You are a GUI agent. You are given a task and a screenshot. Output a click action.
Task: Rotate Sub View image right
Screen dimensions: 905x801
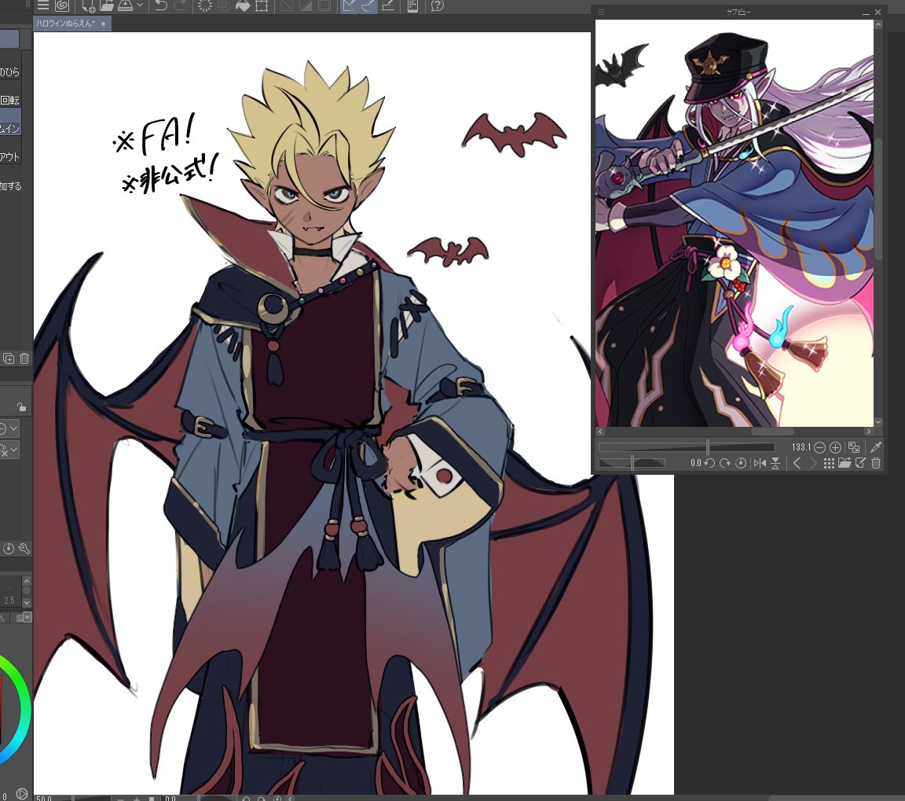coord(725,463)
